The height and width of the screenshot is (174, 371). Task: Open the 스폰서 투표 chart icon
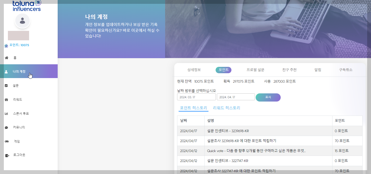6,113
